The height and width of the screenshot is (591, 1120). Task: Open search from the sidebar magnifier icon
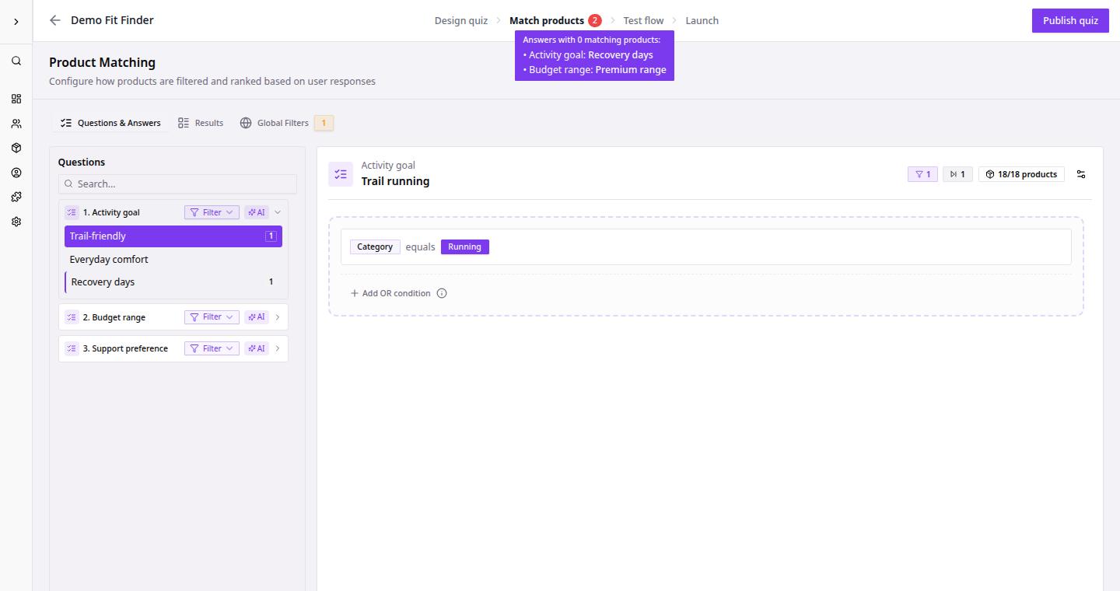coord(16,61)
